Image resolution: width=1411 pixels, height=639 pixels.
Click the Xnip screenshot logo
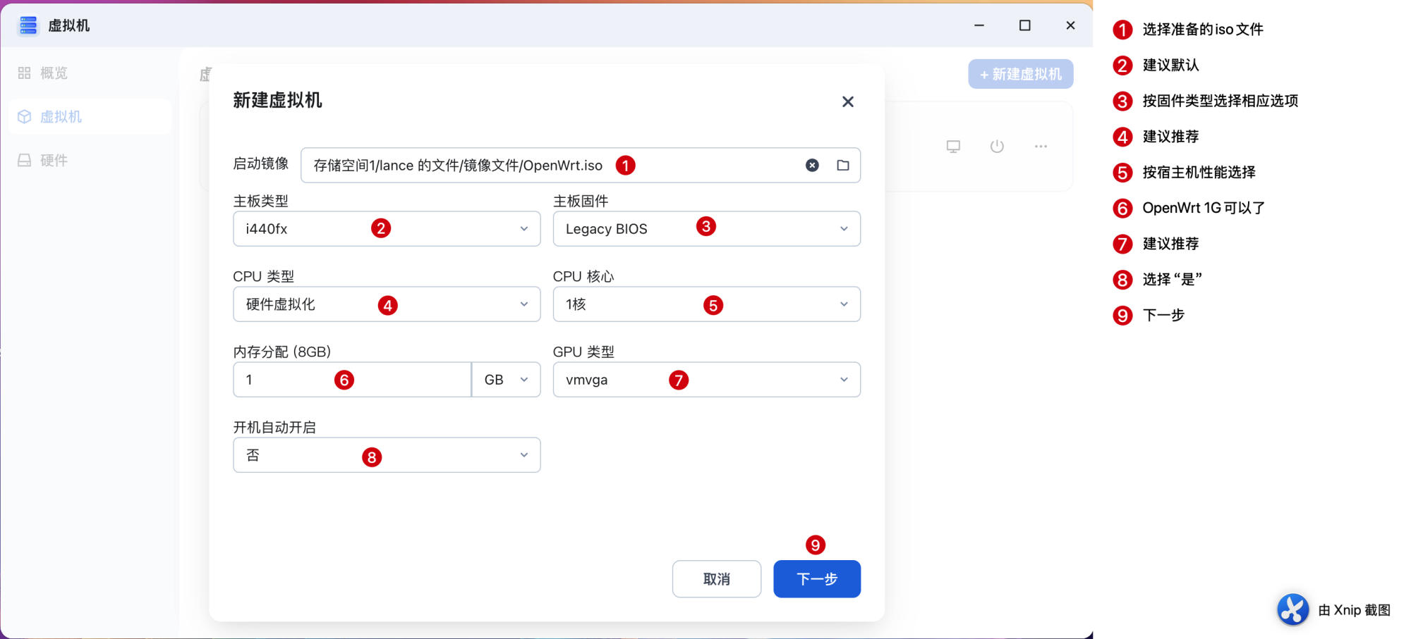(1292, 609)
